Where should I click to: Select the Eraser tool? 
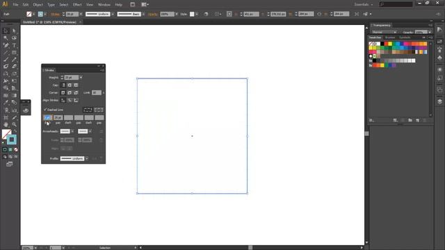[x=14, y=67]
